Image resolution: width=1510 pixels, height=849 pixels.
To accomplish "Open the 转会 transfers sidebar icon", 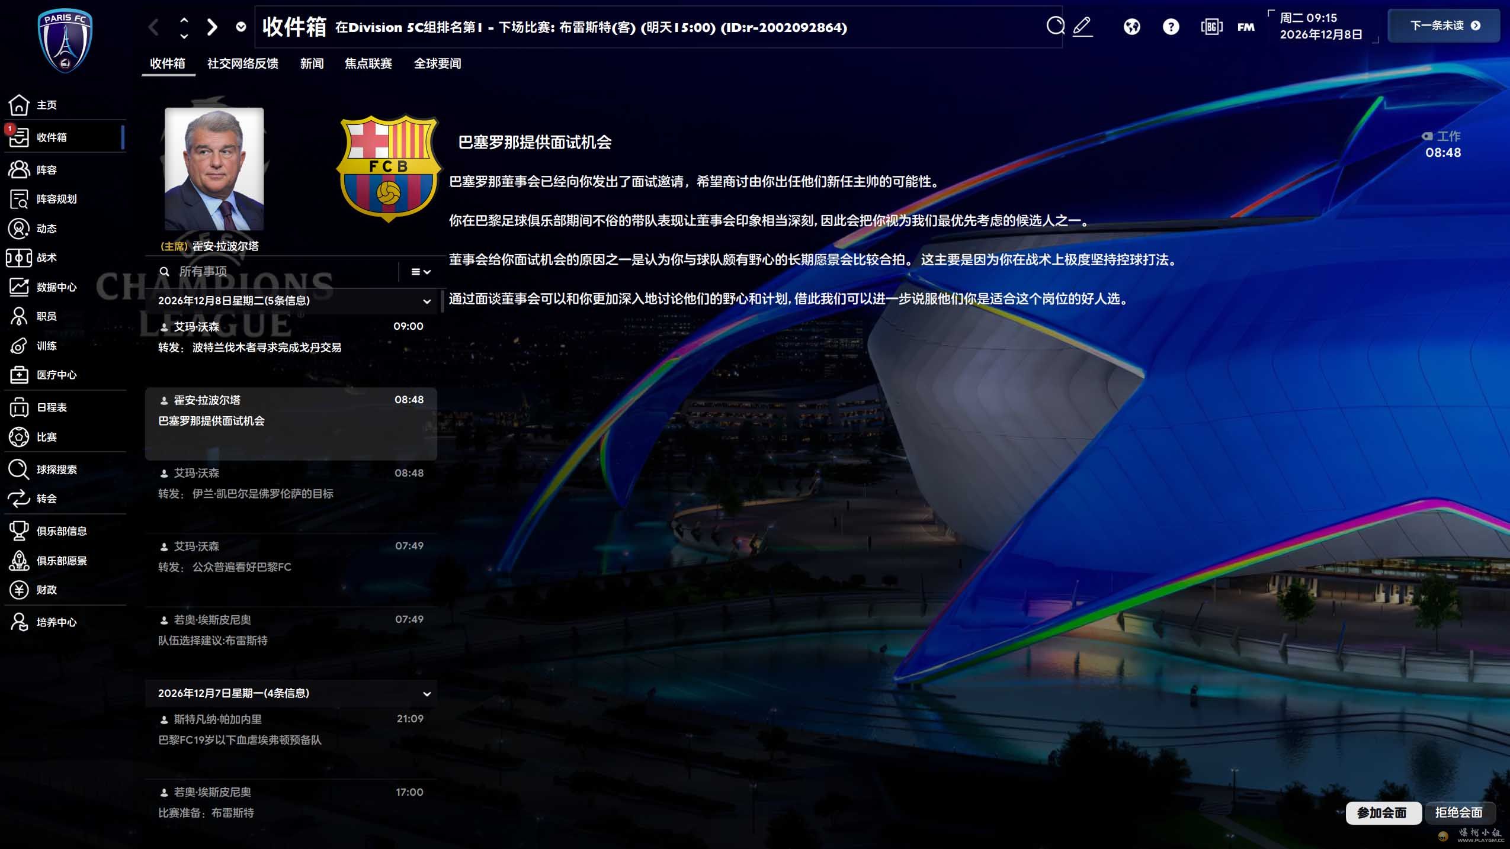I will pyautogui.click(x=19, y=499).
